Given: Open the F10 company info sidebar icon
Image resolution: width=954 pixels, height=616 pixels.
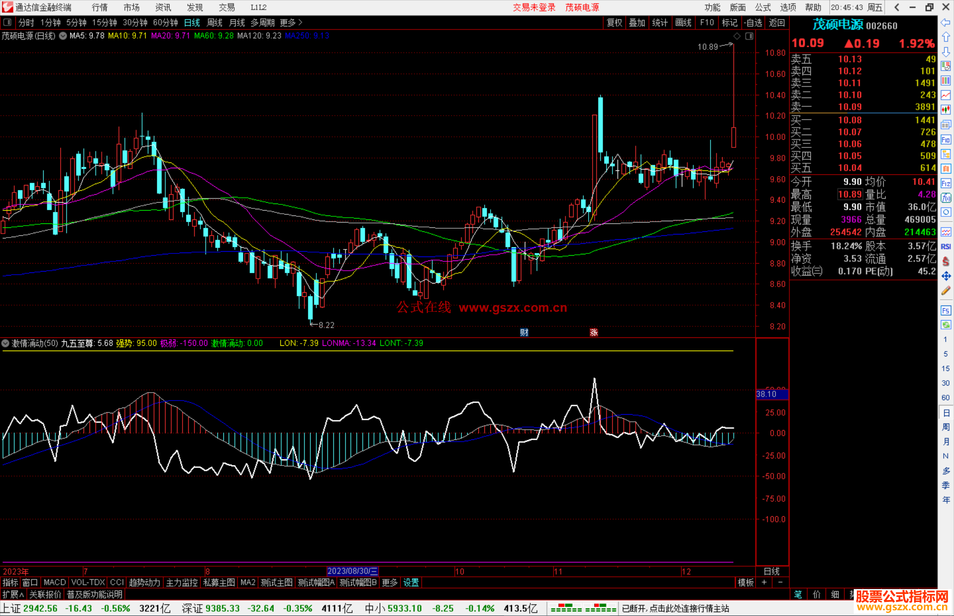Looking at the screenshot, I should tap(946, 140).
